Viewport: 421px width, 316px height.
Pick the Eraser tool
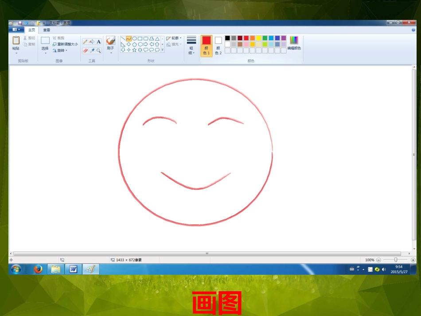(85, 51)
